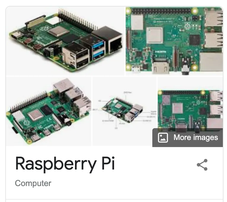Click the HDMI text on the top-right board
227x202 pixels.
[160, 51]
